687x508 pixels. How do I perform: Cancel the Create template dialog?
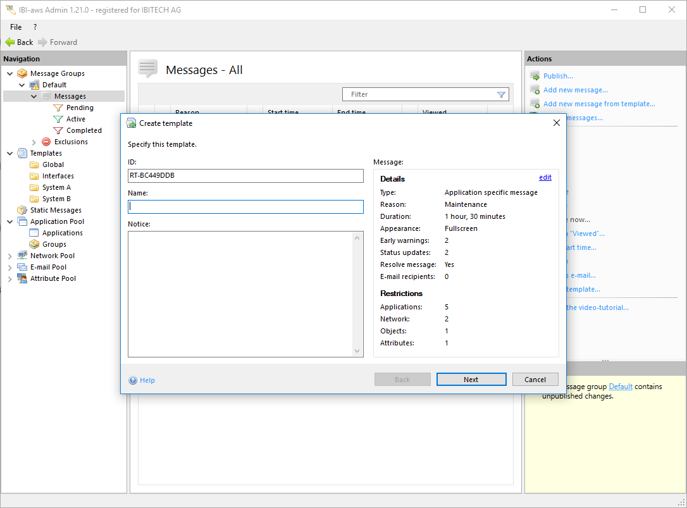point(535,380)
